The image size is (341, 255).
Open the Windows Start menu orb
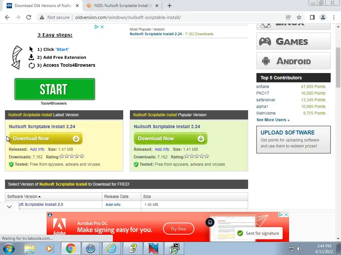tap(9, 248)
